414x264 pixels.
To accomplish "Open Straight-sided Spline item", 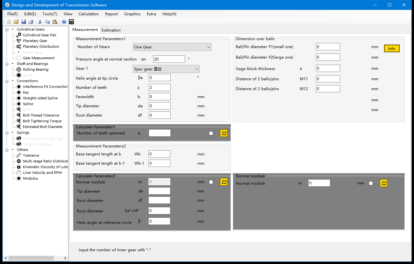I will [x=40, y=98].
